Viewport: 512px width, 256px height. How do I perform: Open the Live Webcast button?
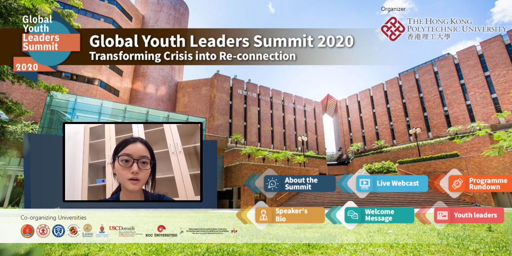coord(392,184)
